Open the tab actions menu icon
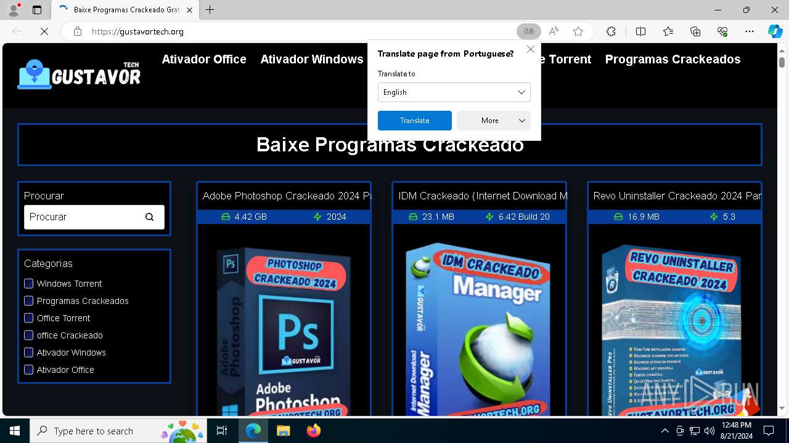The image size is (789, 443). [37, 10]
